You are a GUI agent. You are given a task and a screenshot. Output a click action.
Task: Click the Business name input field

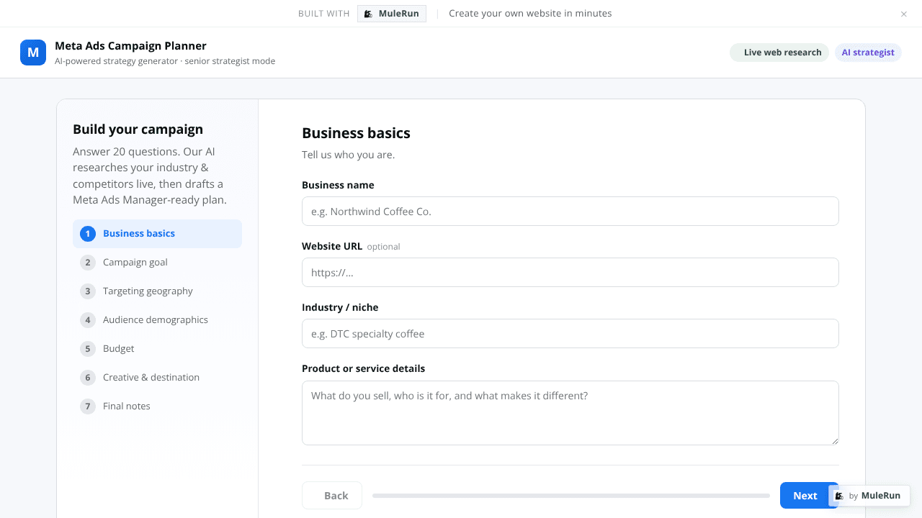(x=570, y=212)
